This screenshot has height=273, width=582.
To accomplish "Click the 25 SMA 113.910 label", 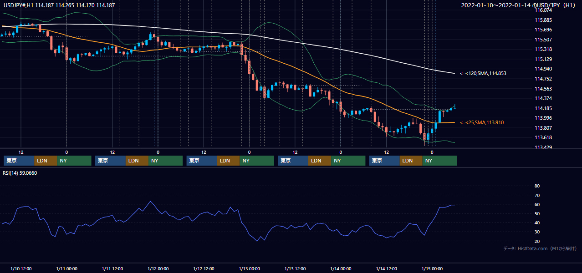I will point(482,122).
